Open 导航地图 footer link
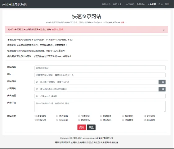 pos(59,142)
